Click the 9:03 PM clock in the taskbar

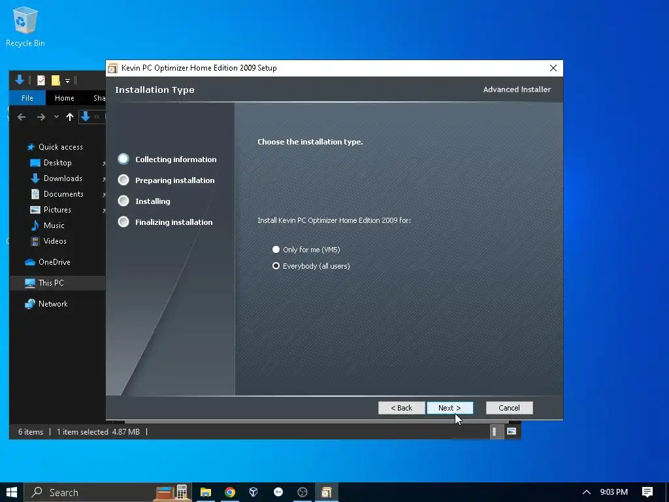pyautogui.click(x=614, y=492)
